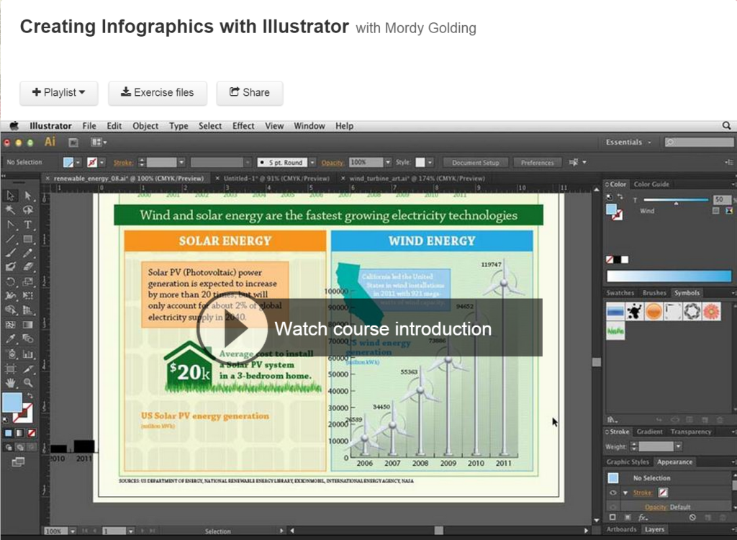The image size is (737, 540).
Task: Play the course introduction video
Action: (x=223, y=330)
